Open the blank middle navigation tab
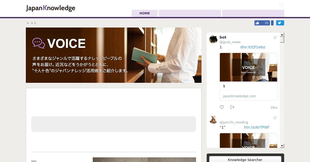The width and height of the screenshot is (310, 162). click(190, 13)
